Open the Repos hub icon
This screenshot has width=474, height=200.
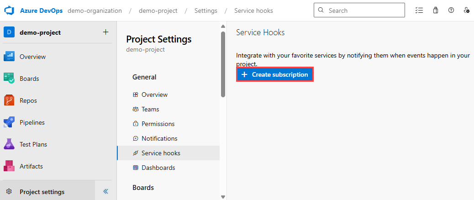(10, 100)
